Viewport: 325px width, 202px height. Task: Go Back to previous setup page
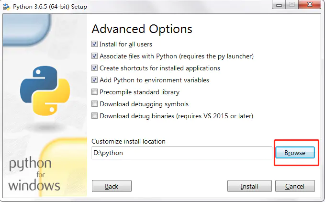[x=112, y=186]
